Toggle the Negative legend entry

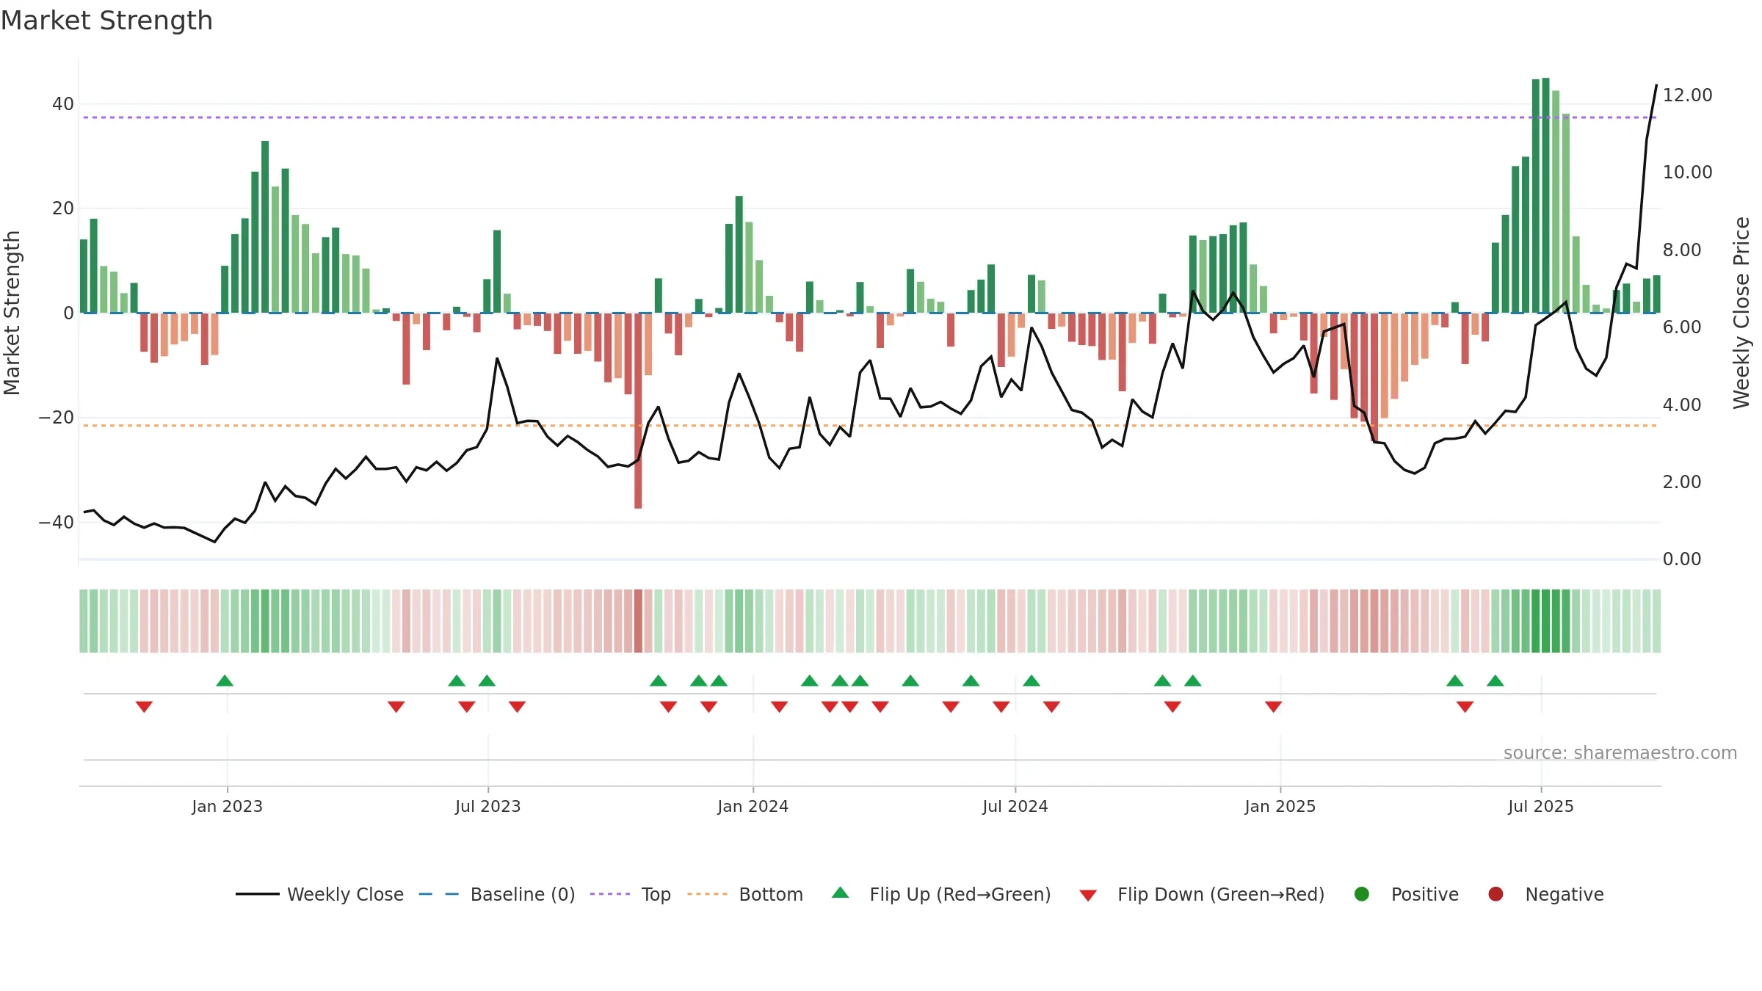pyautogui.click(x=1545, y=894)
